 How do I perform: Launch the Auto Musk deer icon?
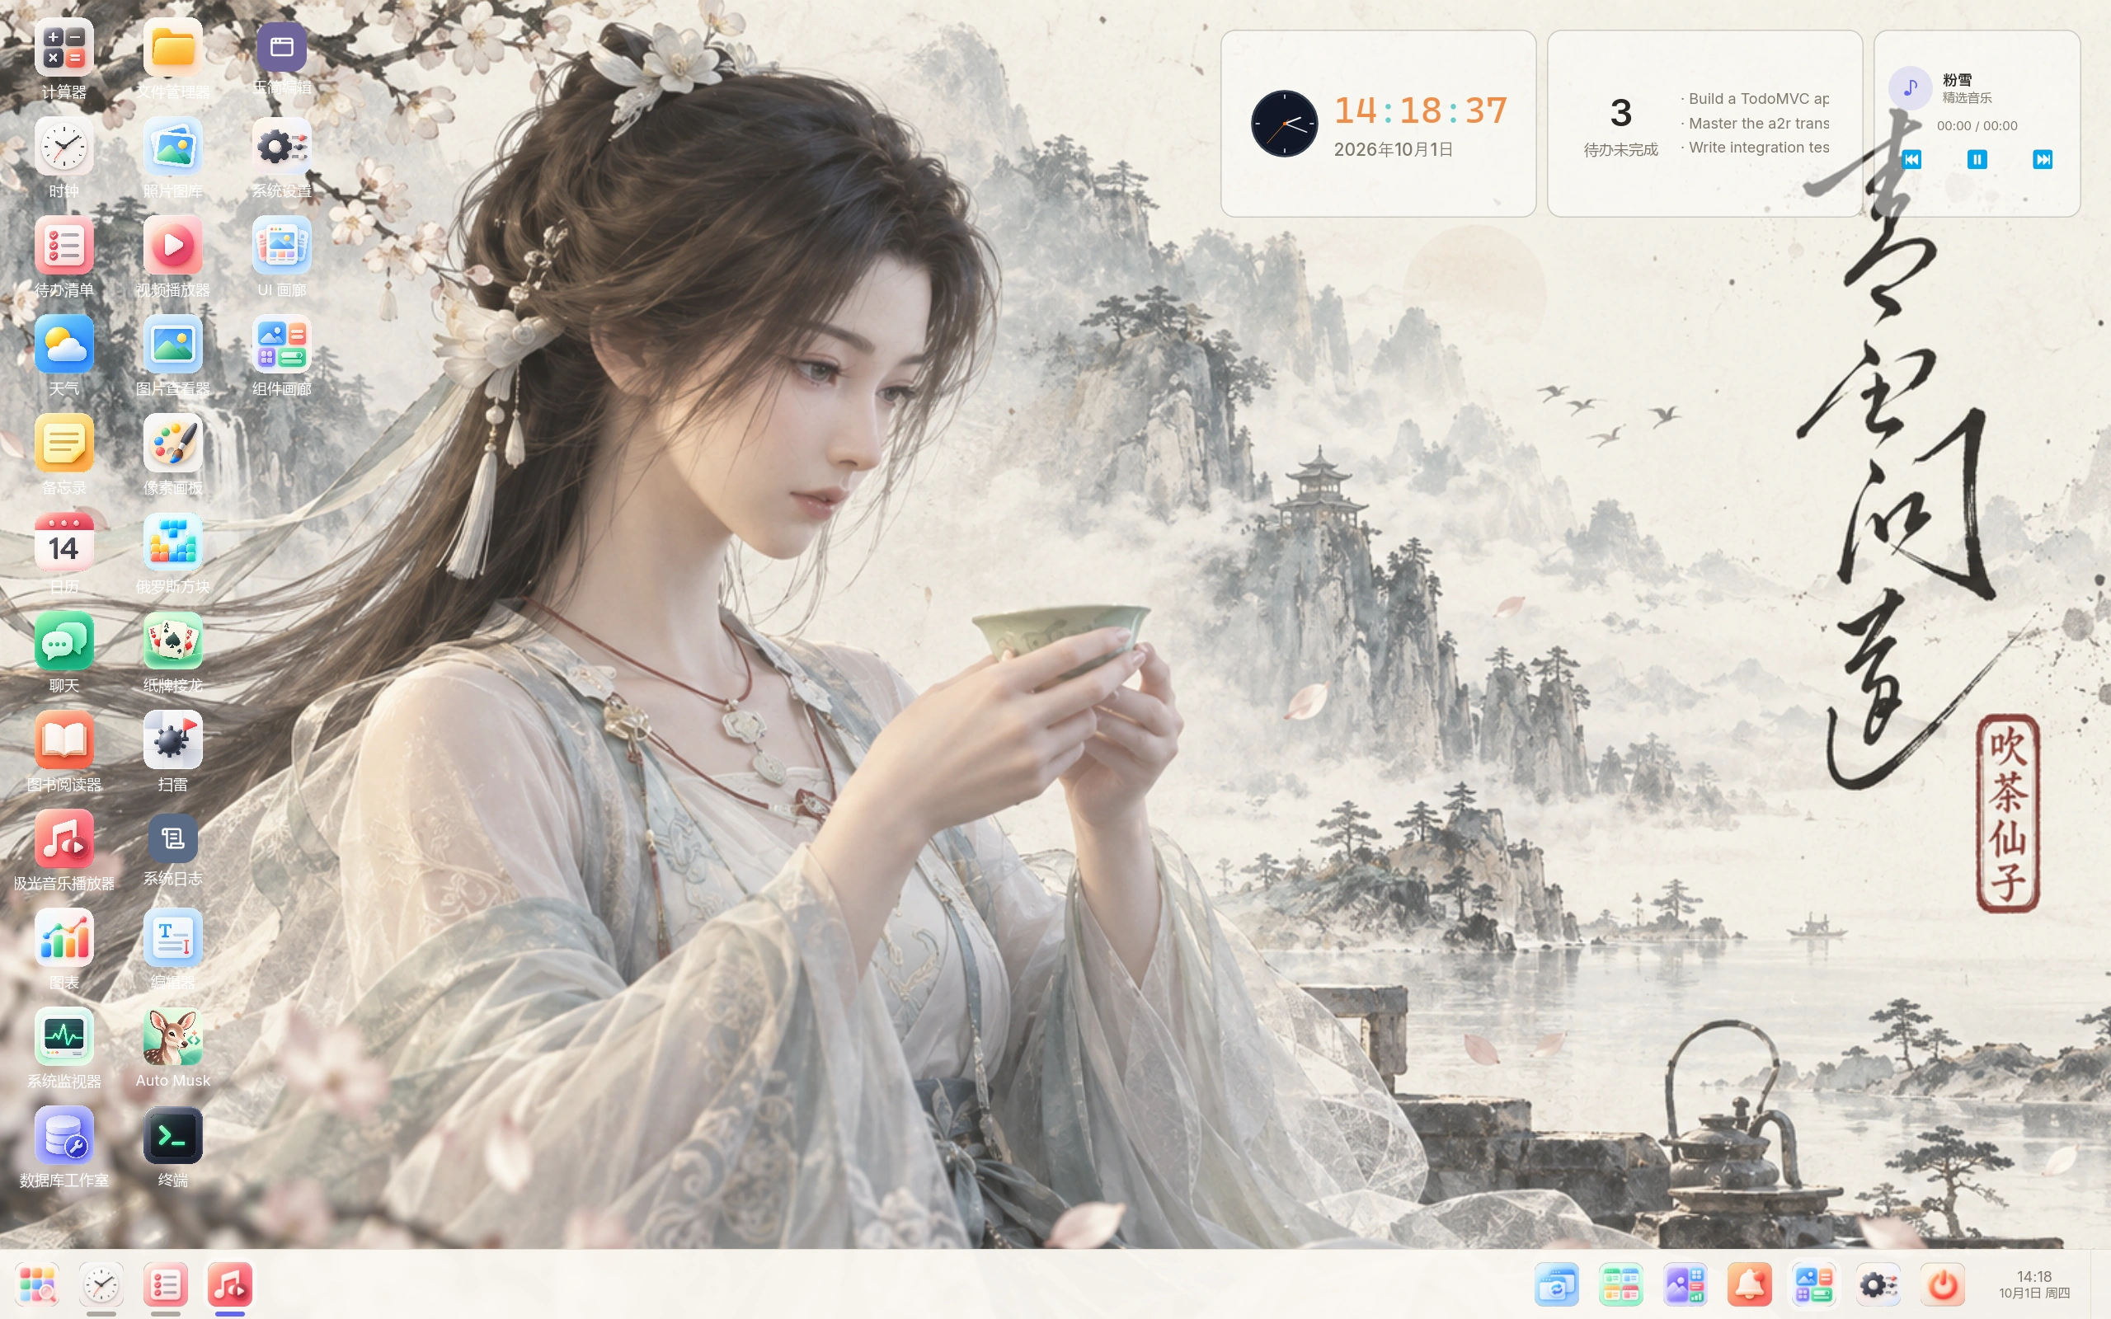coord(172,1036)
